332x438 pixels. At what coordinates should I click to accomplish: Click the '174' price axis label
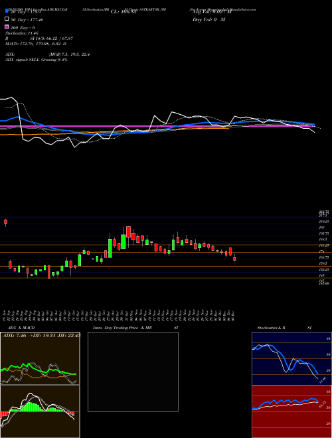[321, 252]
